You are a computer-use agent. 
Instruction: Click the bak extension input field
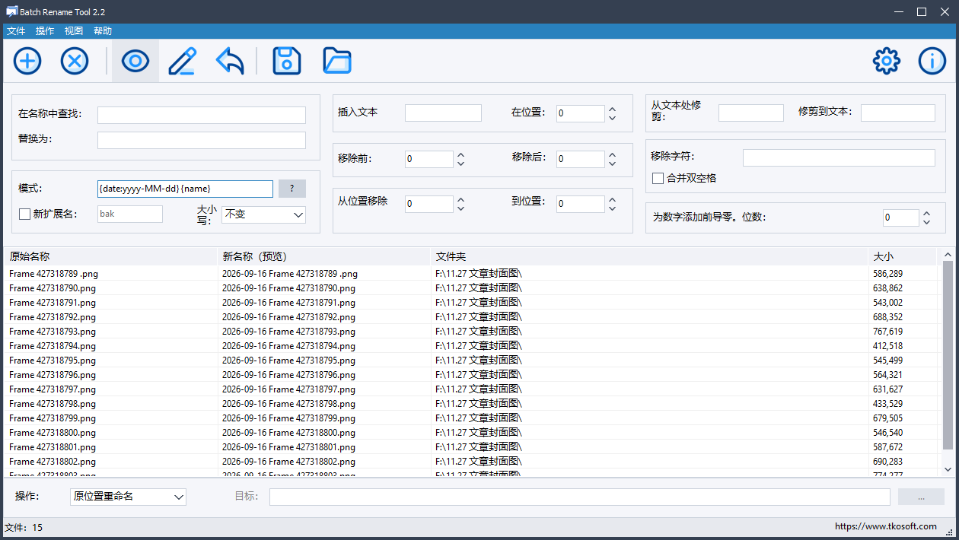coord(130,214)
